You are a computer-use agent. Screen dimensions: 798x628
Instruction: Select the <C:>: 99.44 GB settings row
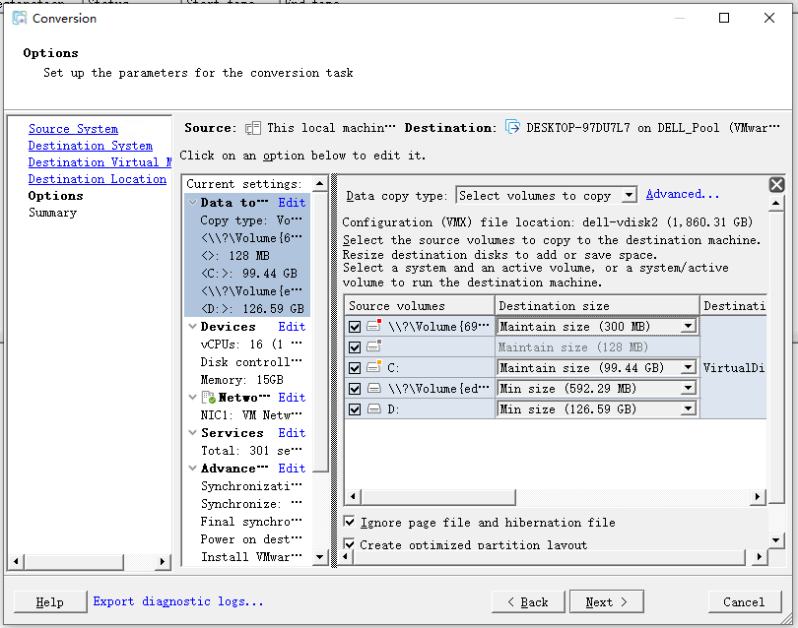[x=248, y=274]
